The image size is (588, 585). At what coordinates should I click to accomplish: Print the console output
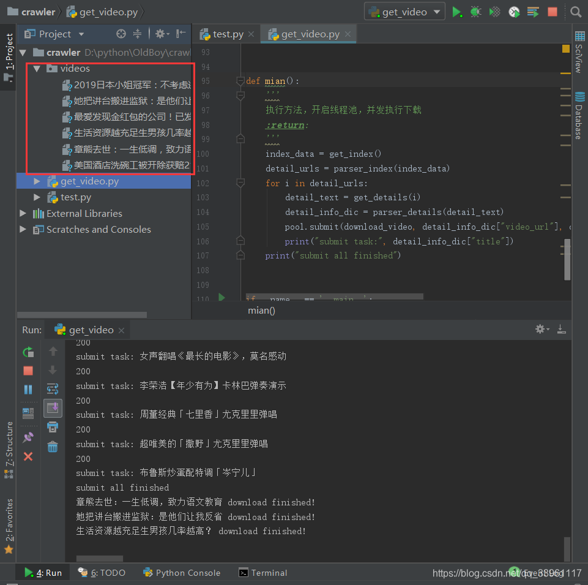coord(53,427)
